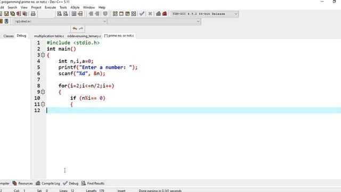The width and height of the screenshot is (341, 192).
Task: Open the (globals) scope dropdown
Action: point(60,21)
